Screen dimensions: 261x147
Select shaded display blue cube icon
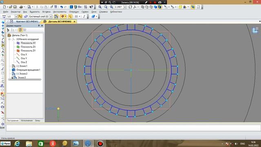click(155, 7)
